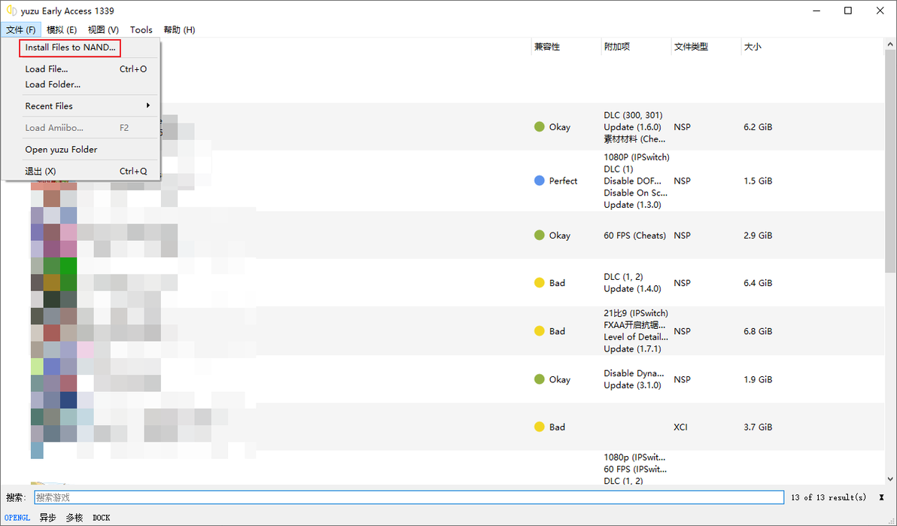Screen dimensions: 897x526
Task: Click yellow Bad dot in 6.8 GiB row
Action: (540, 331)
